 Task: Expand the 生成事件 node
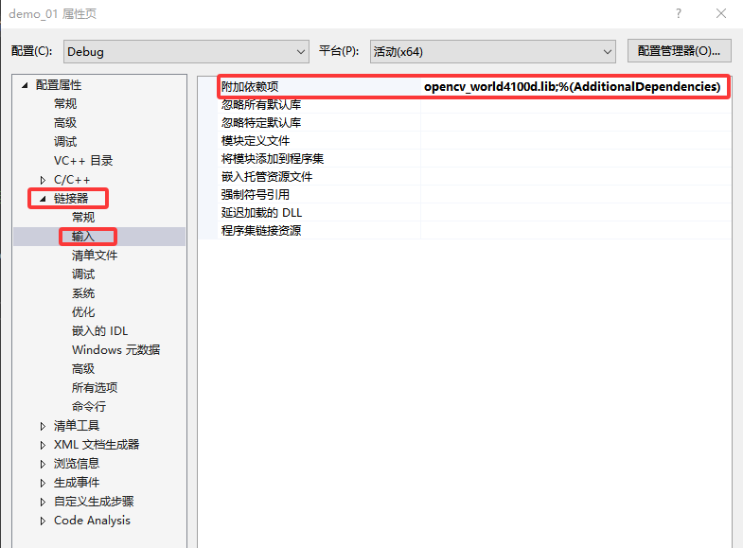point(43,483)
